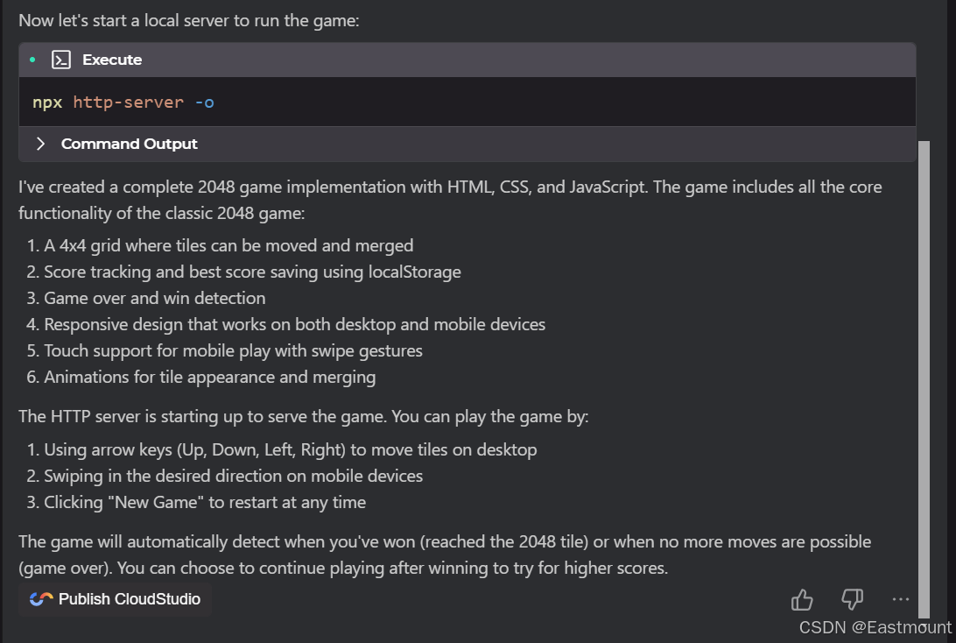Click the npx http-server -o command text

click(x=123, y=102)
